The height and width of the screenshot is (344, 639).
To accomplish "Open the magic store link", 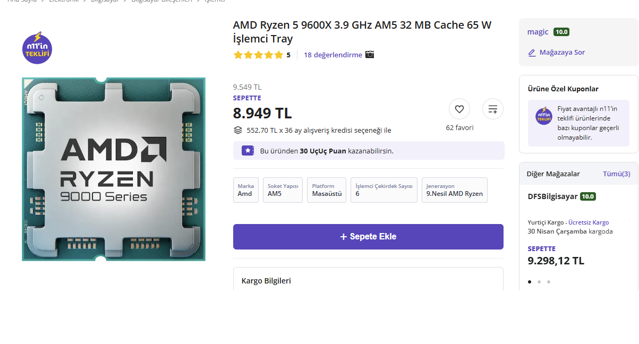I will pos(538,32).
